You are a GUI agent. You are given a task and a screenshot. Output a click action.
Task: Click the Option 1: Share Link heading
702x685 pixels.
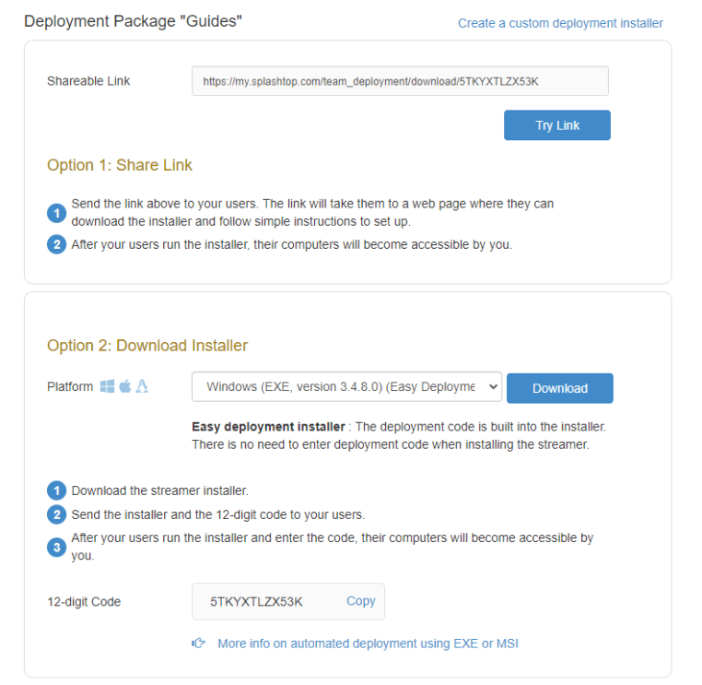pyautogui.click(x=120, y=166)
